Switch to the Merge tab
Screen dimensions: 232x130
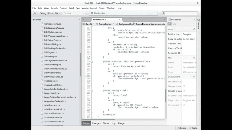121,123
